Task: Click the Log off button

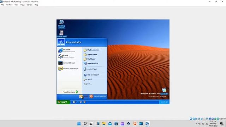Action: tap(84, 96)
